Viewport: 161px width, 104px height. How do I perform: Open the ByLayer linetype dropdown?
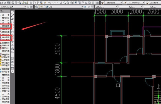click(131, 7)
